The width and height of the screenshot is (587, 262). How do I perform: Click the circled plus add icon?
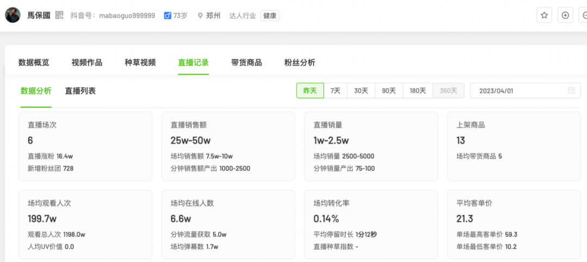[565, 15]
